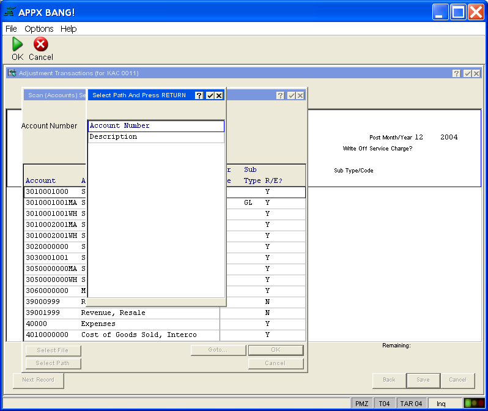Open the File menu

click(x=11, y=29)
